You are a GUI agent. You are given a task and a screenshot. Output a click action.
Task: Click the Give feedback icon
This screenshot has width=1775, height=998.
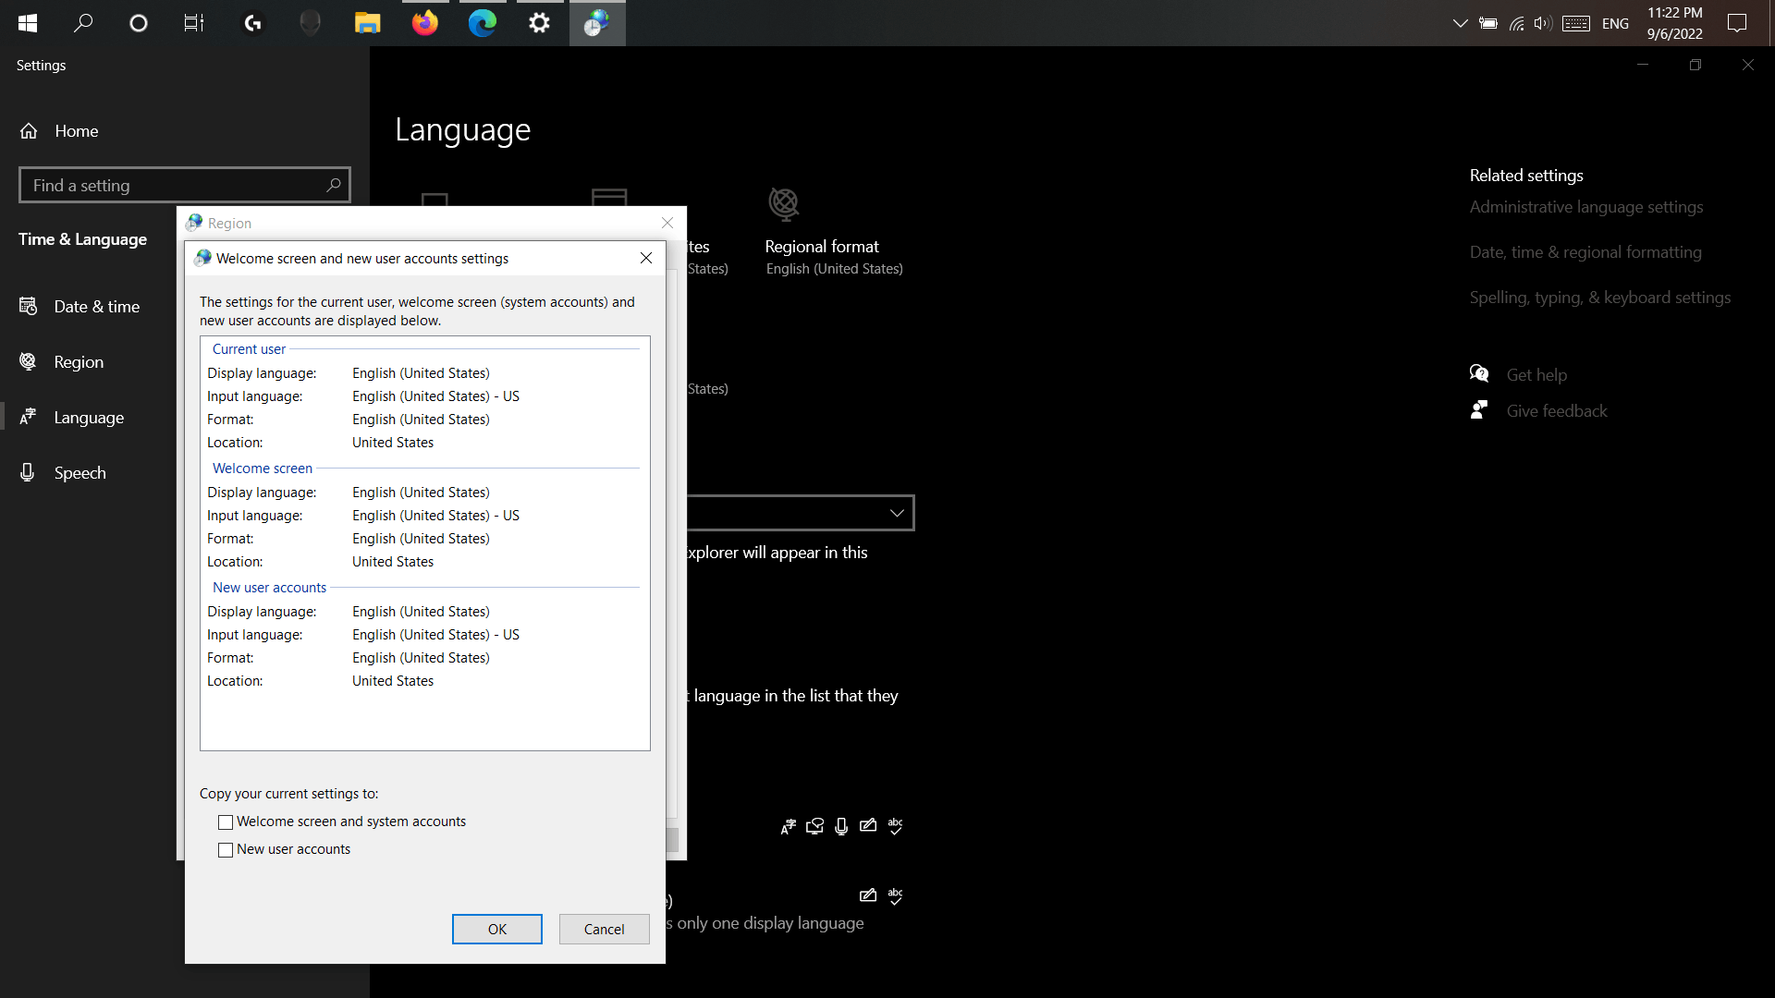1479,410
